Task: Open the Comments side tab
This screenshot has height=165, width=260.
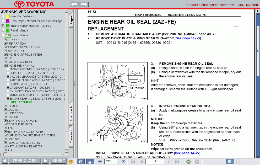Action: pyautogui.click(x=71, y=136)
